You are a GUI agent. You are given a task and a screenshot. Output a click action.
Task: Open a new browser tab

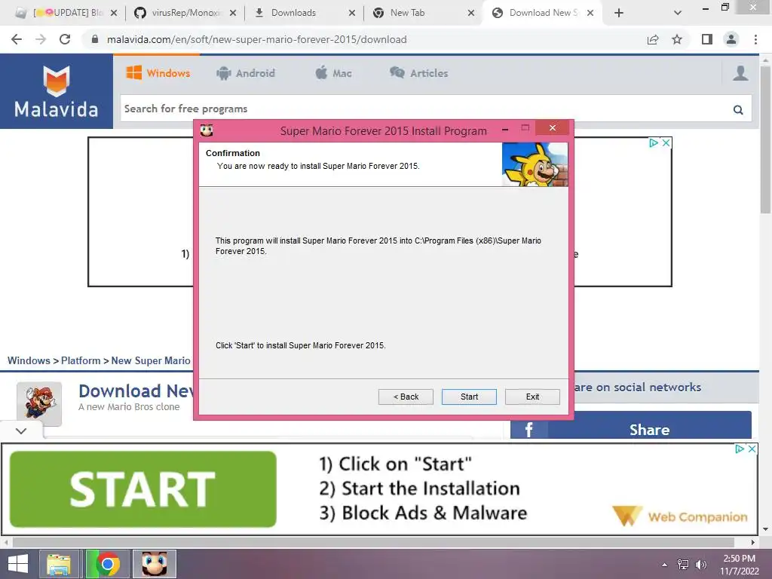pos(619,13)
